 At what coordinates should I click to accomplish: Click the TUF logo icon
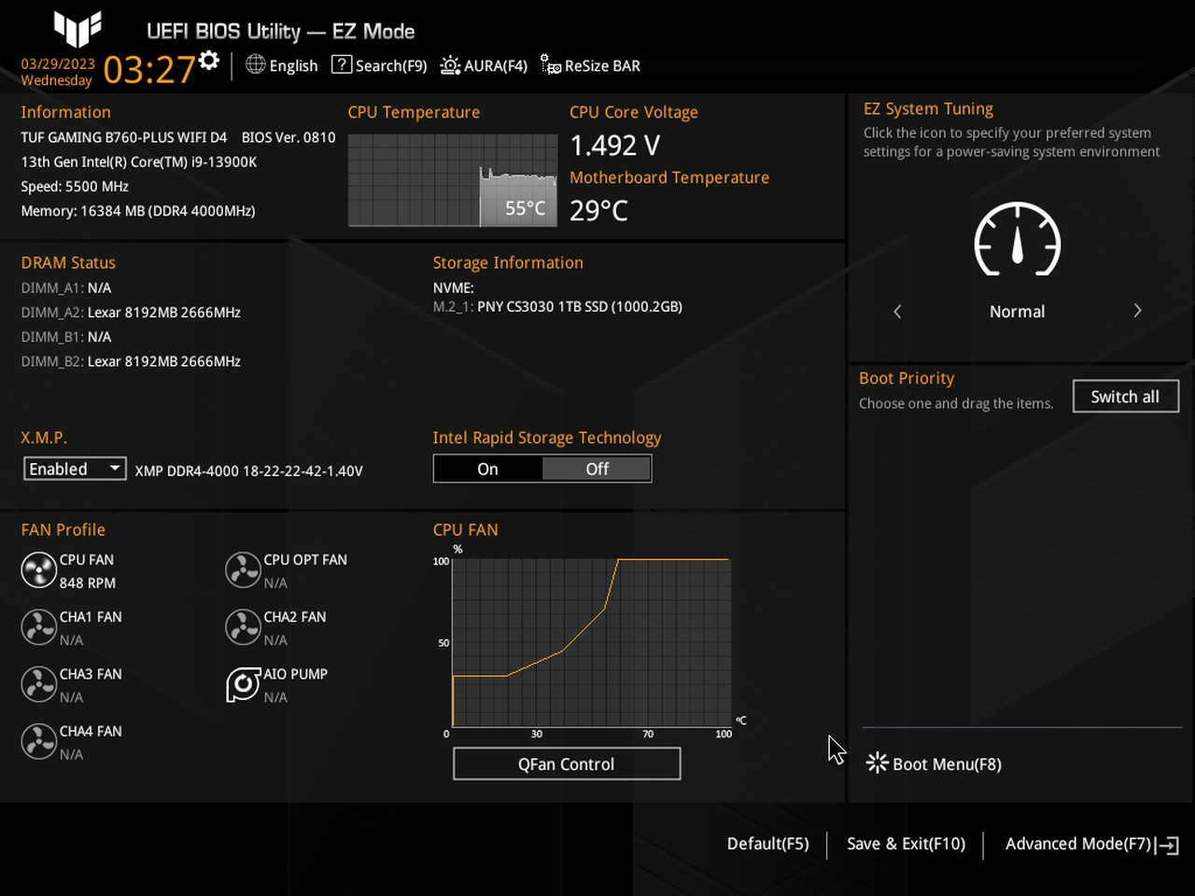(x=77, y=29)
